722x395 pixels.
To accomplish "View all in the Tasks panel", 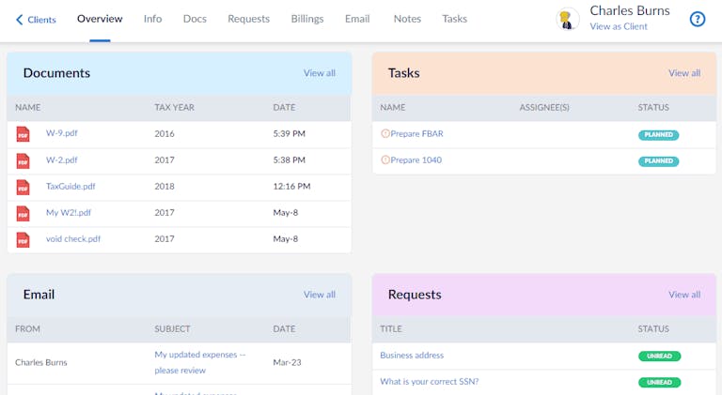I will tap(683, 73).
